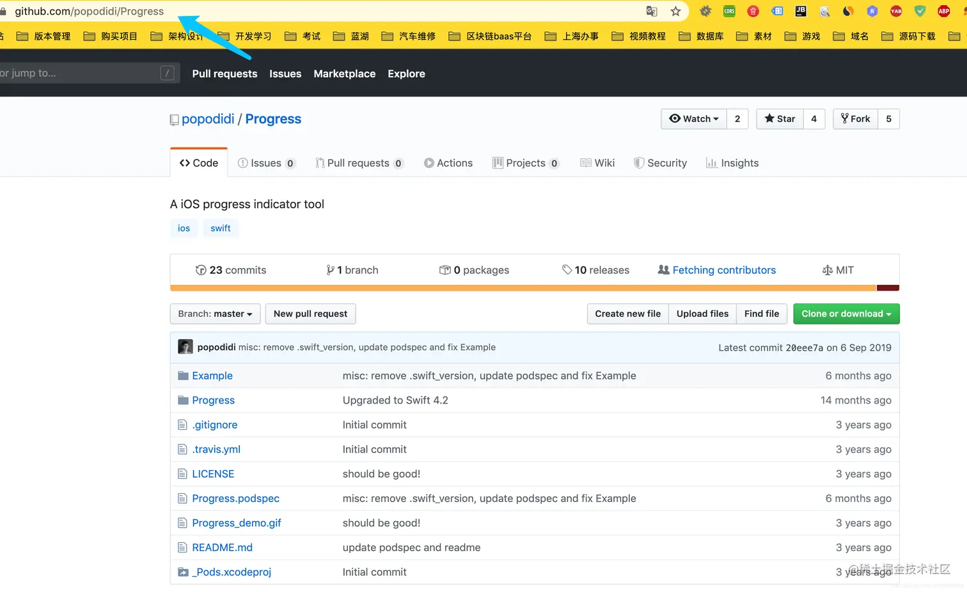Open the Branch: master dropdown

point(215,314)
